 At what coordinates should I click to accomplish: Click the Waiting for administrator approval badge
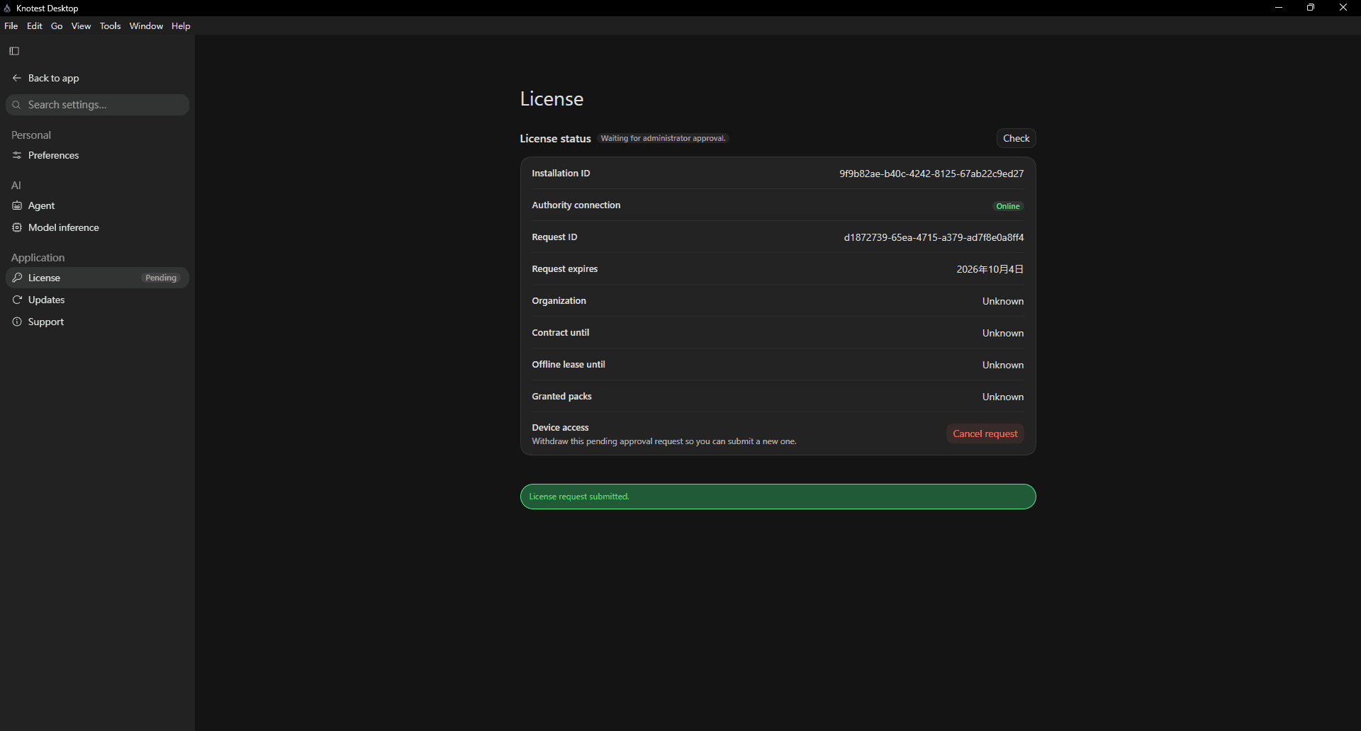pyautogui.click(x=663, y=138)
